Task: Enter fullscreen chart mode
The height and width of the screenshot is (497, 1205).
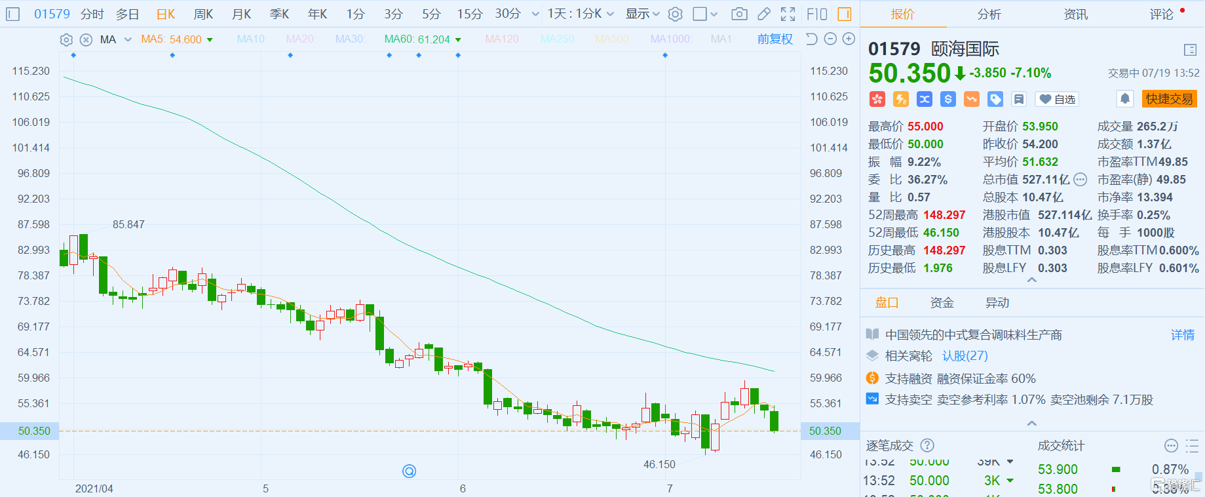Action: click(788, 14)
